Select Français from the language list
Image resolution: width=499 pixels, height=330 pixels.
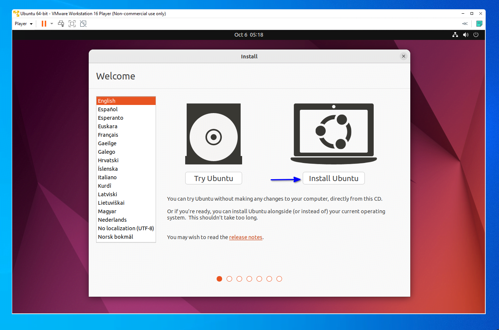[x=108, y=135]
